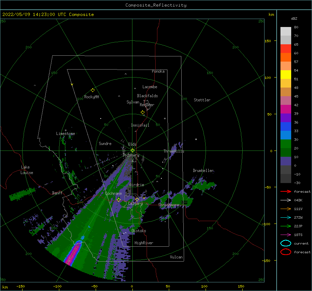Click the Calgary city label

click(x=135, y=203)
